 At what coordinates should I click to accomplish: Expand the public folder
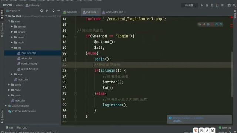tap(9, 95)
